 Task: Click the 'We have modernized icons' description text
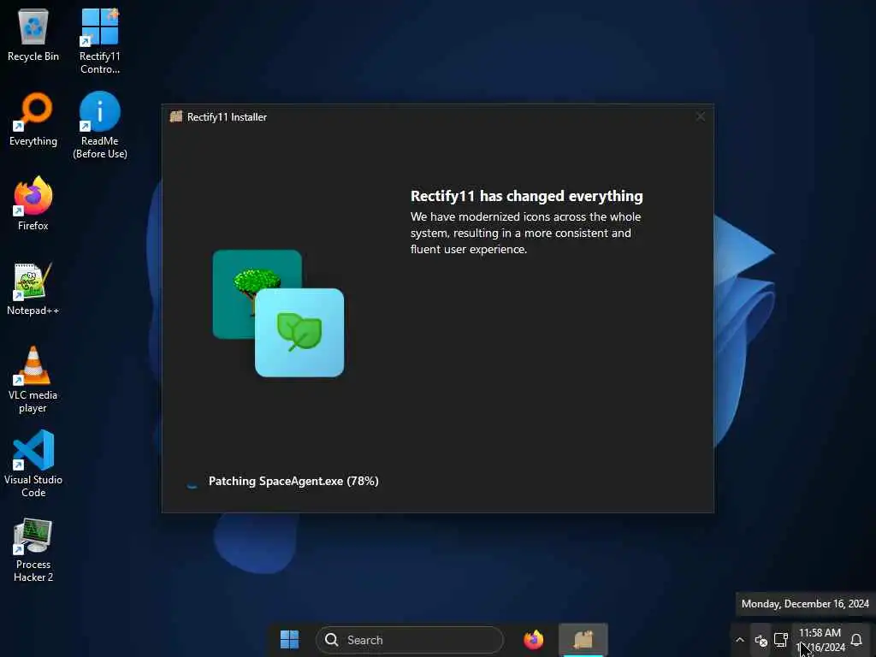click(525, 233)
